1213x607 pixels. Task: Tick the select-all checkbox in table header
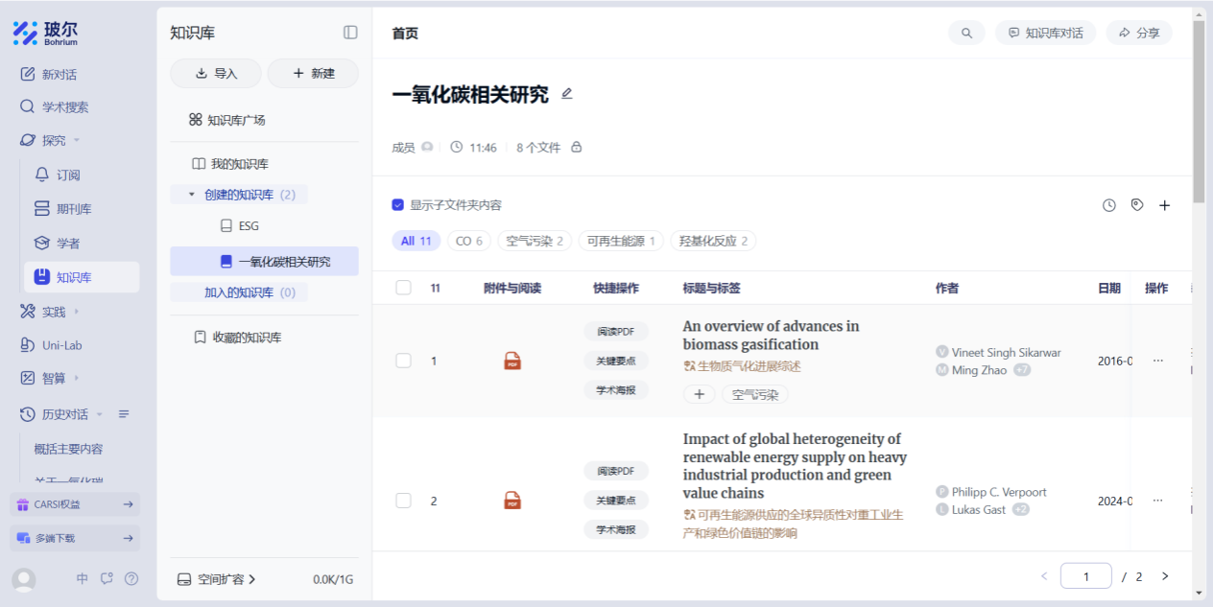403,288
